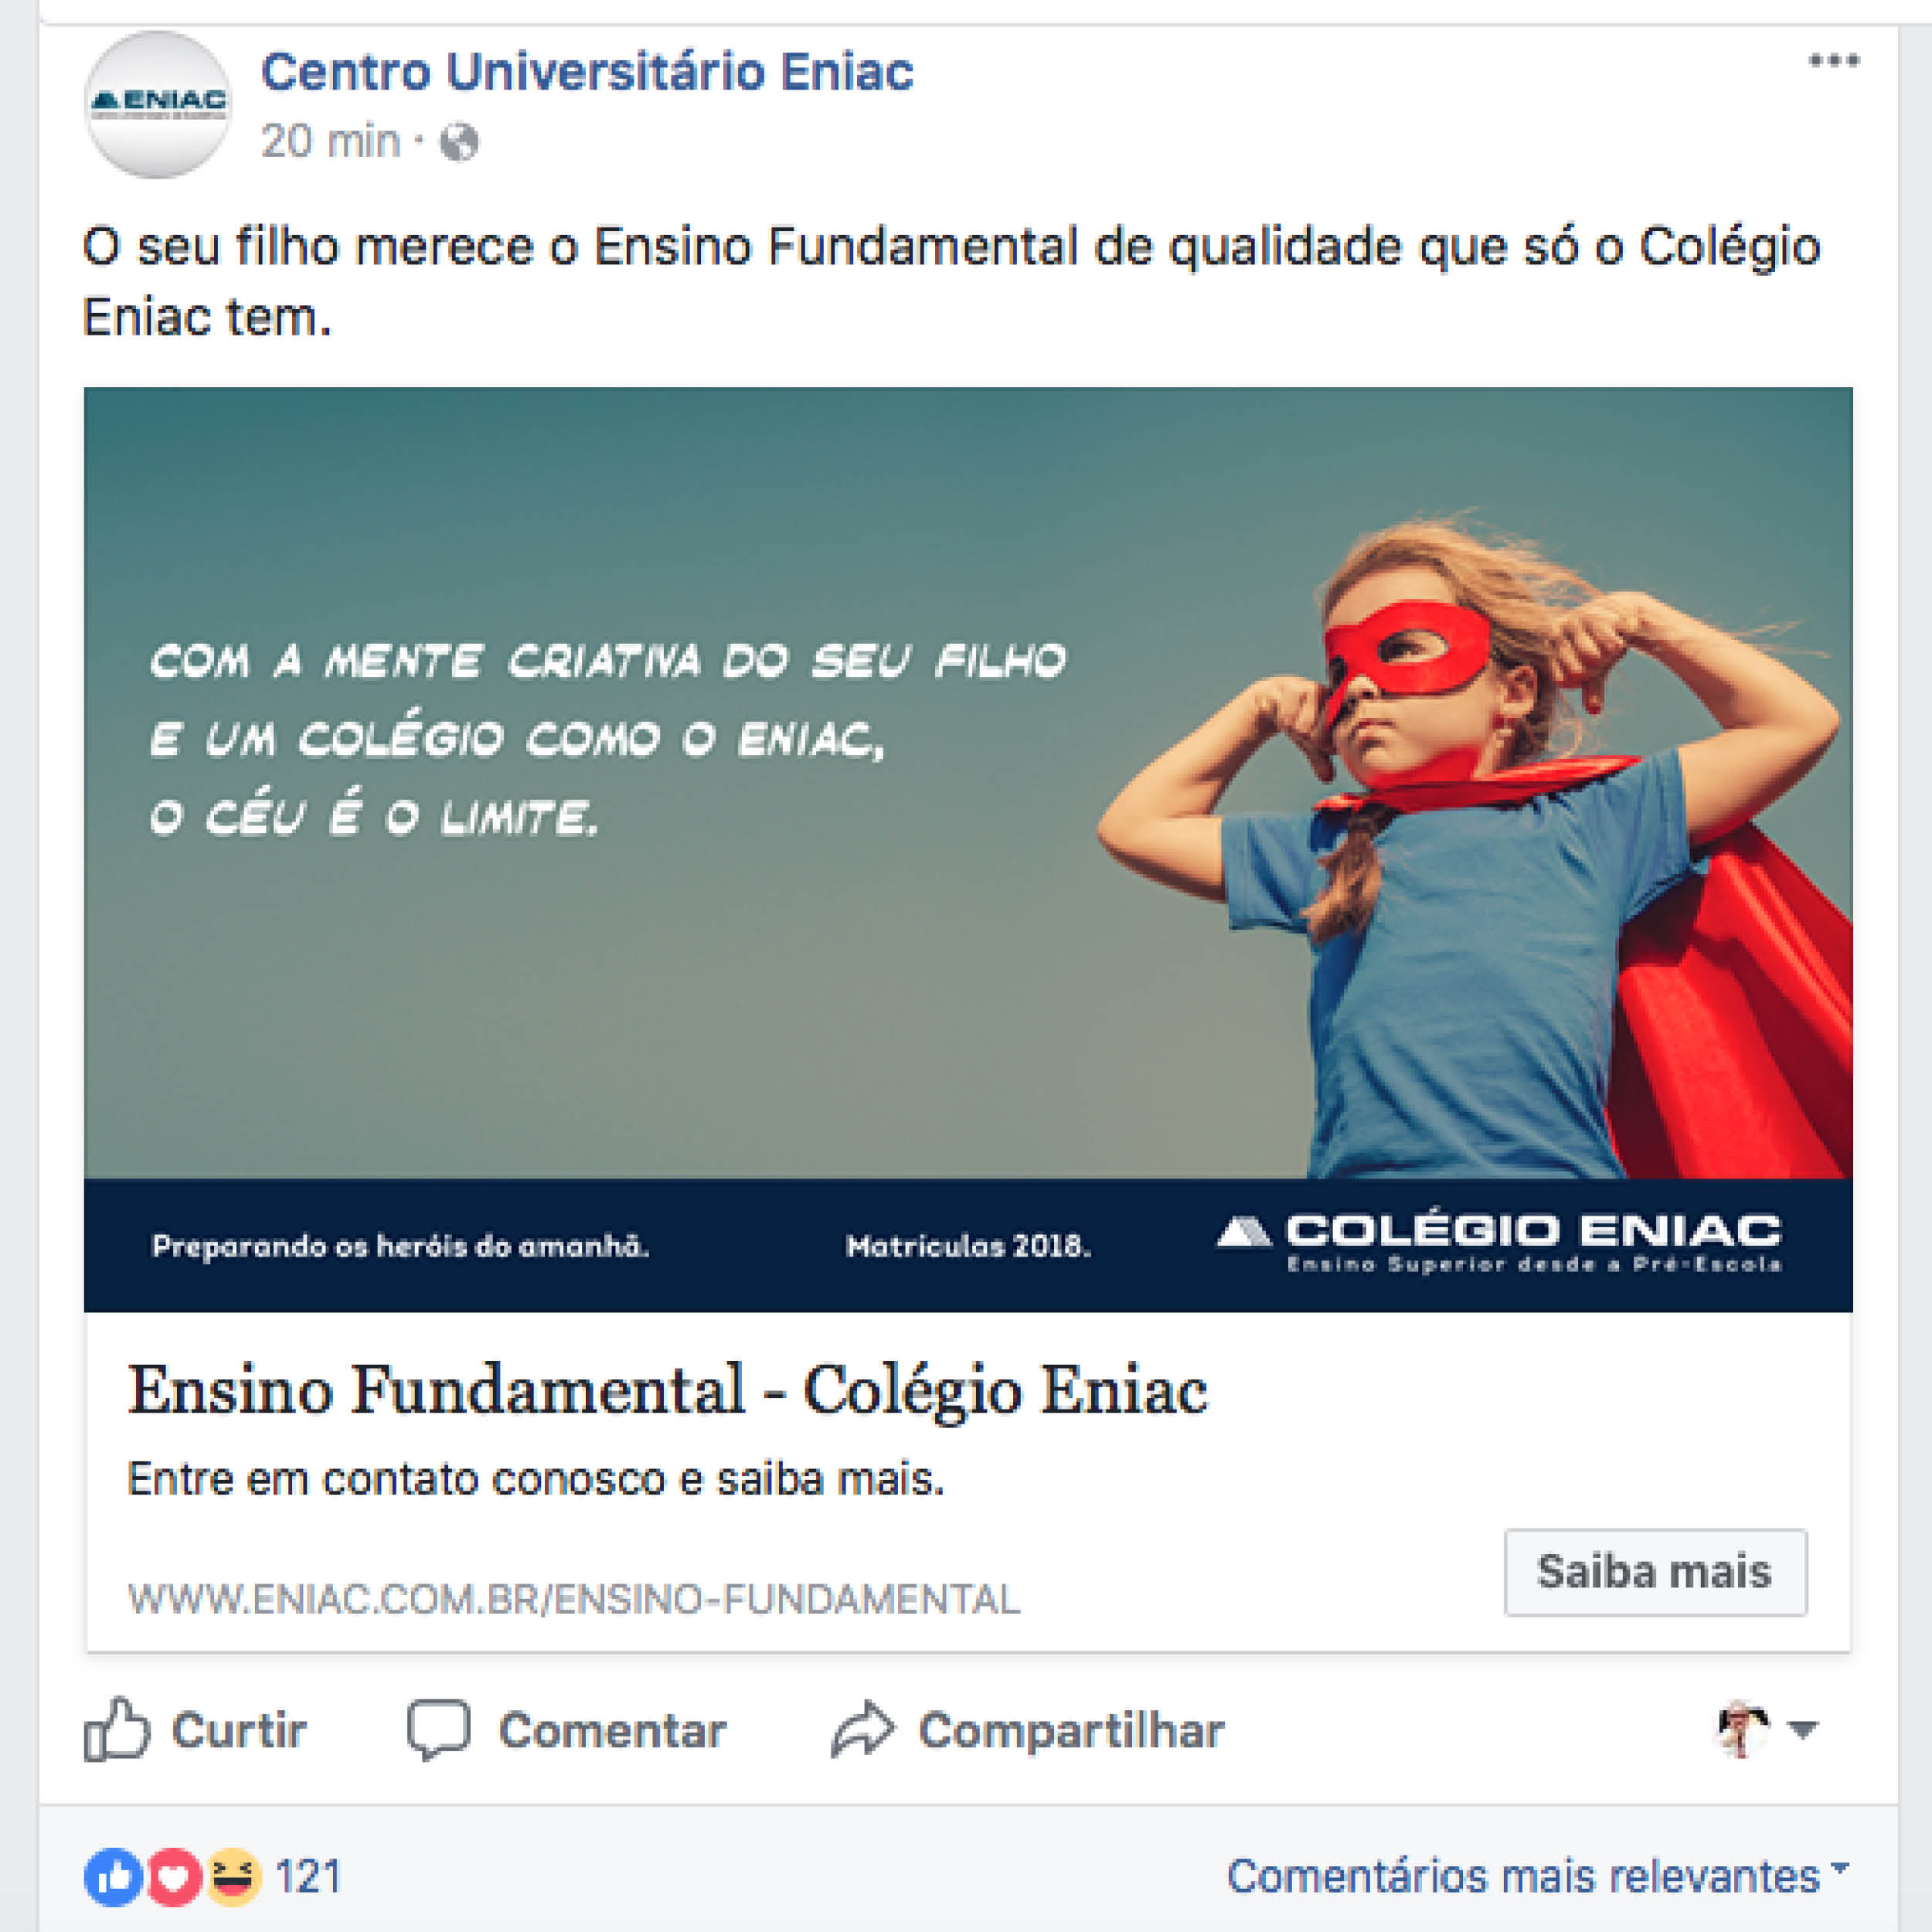Click the Saiba mais button
The image size is (1932, 1932).
(x=1655, y=1572)
